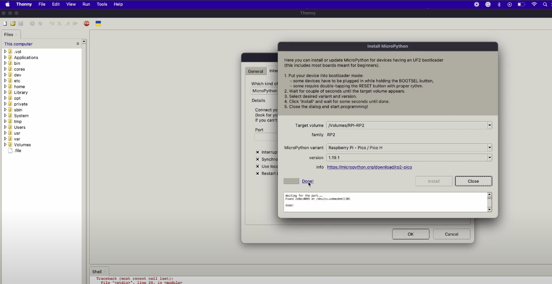This screenshot has height=284, width=552.
Task: Click Close in Install MicroPython dialog
Action: (473, 181)
